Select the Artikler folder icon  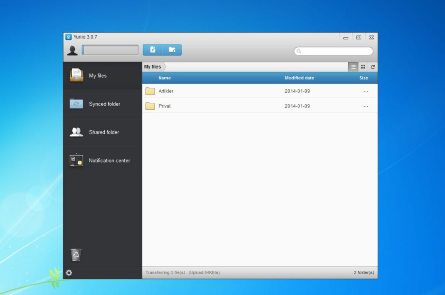click(x=150, y=91)
